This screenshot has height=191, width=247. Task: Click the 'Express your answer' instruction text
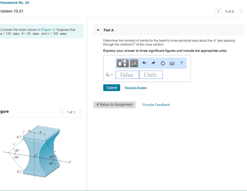165,51
